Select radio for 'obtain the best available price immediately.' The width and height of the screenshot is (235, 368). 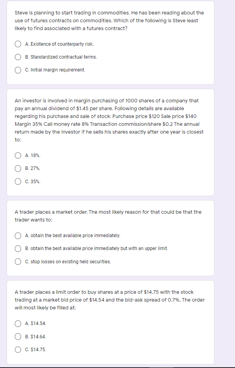[x=18, y=236]
